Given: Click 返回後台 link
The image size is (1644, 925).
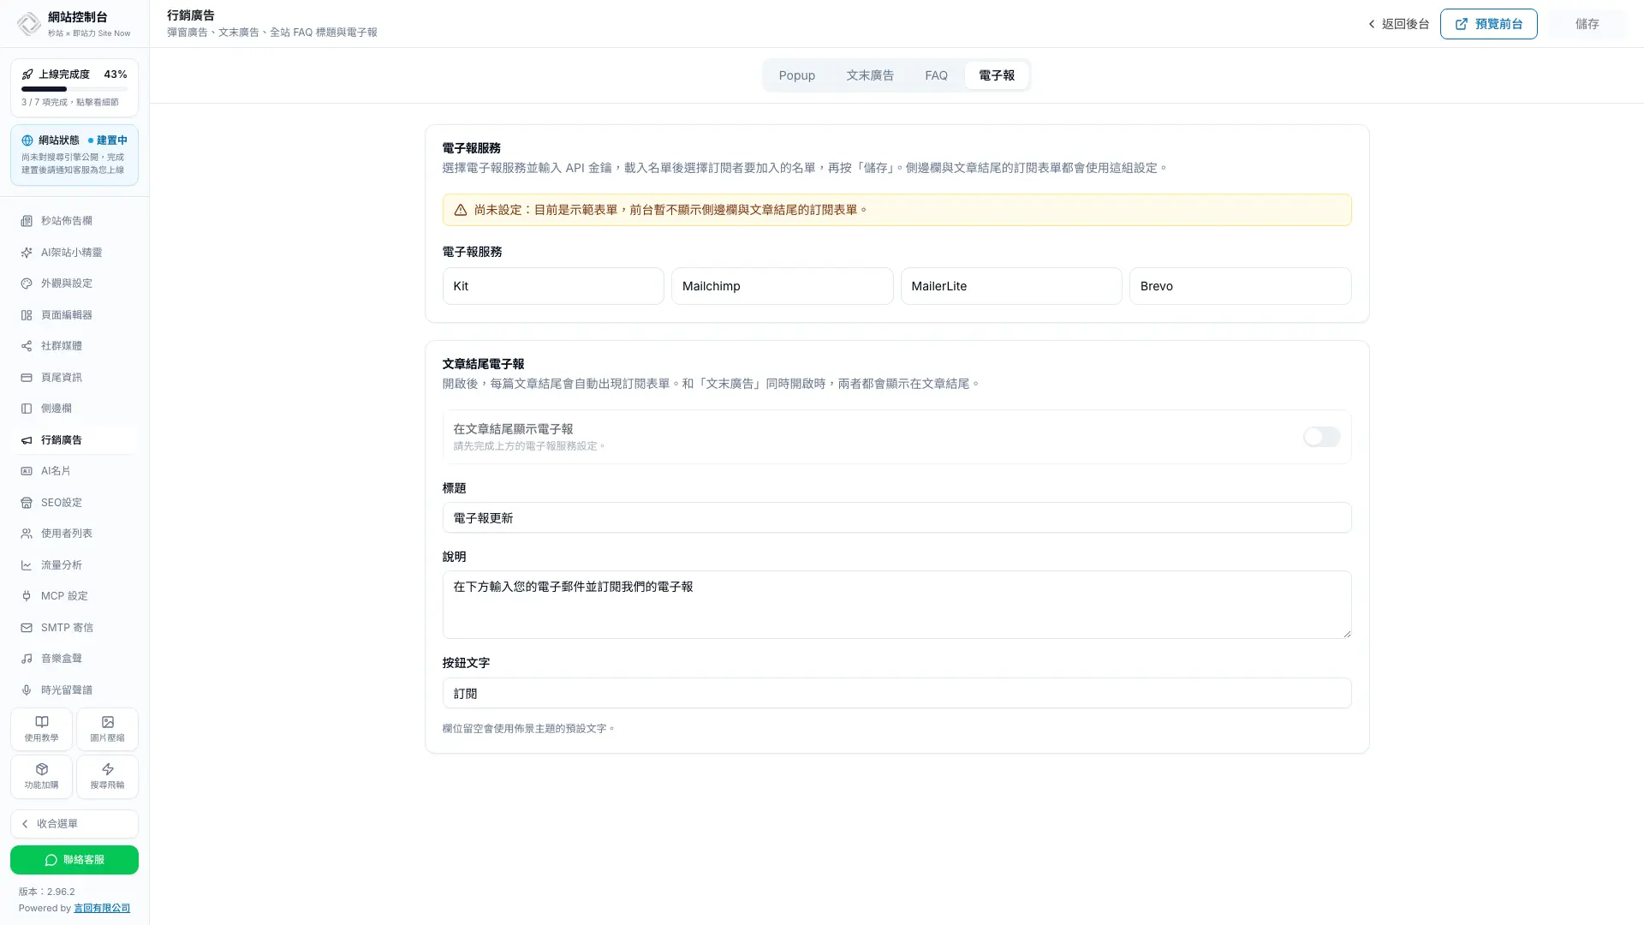Looking at the screenshot, I should pos(1398,24).
